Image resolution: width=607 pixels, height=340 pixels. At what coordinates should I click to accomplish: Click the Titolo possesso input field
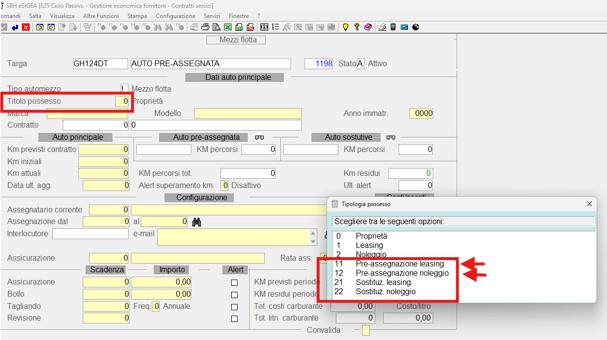pos(122,101)
